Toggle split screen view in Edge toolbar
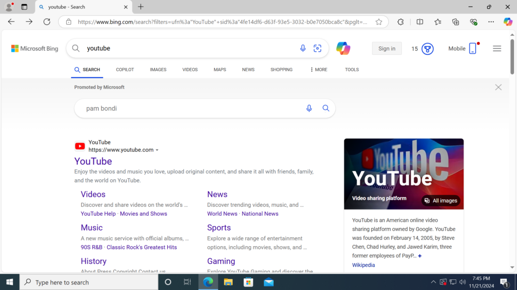Screen dimensions: 517x290 coord(420,22)
